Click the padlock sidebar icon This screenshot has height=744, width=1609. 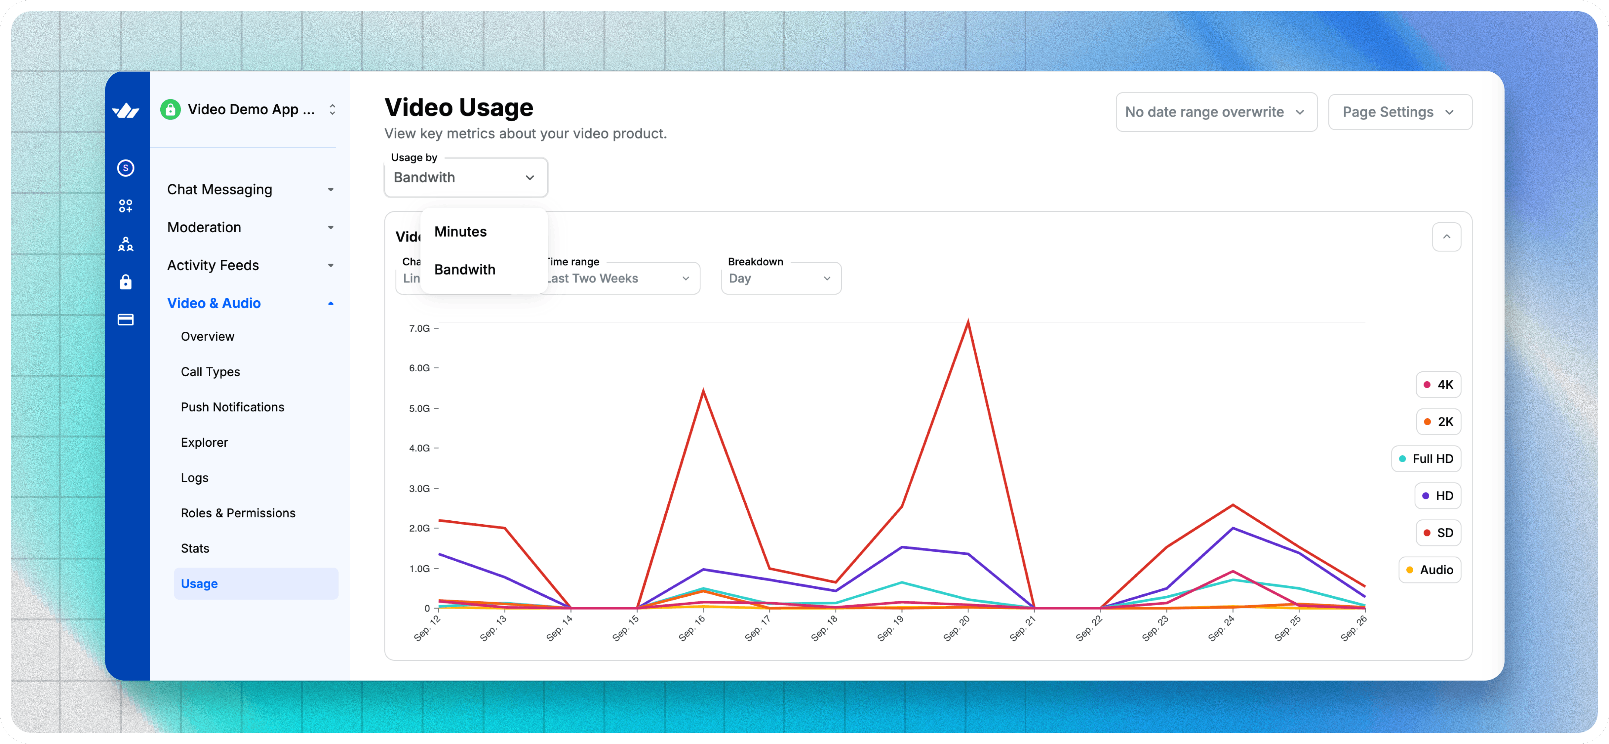point(126,282)
